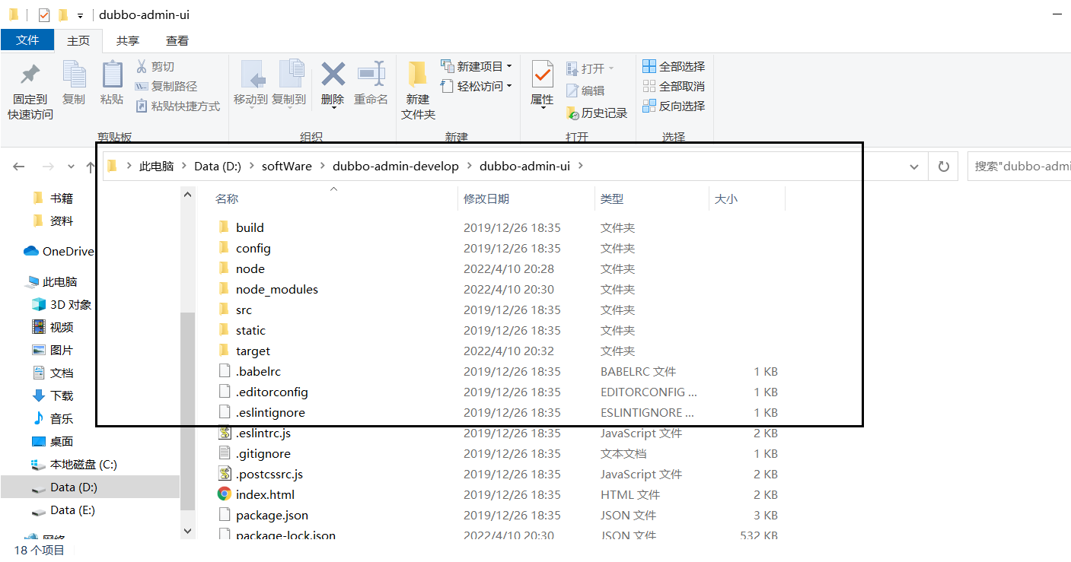The width and height of the screenshot is (1071, 562).
Task: Open the OneDrive cloud item
Action: [x=59, y=252]
